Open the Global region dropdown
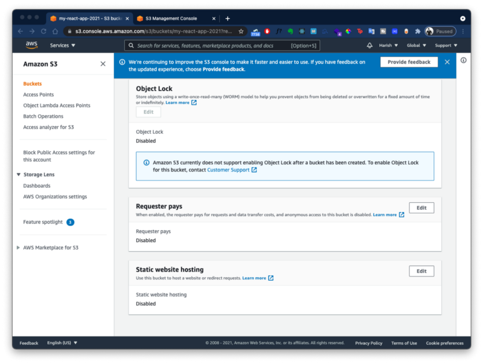This screenshot has height=364, width=483. click(416, 45)
